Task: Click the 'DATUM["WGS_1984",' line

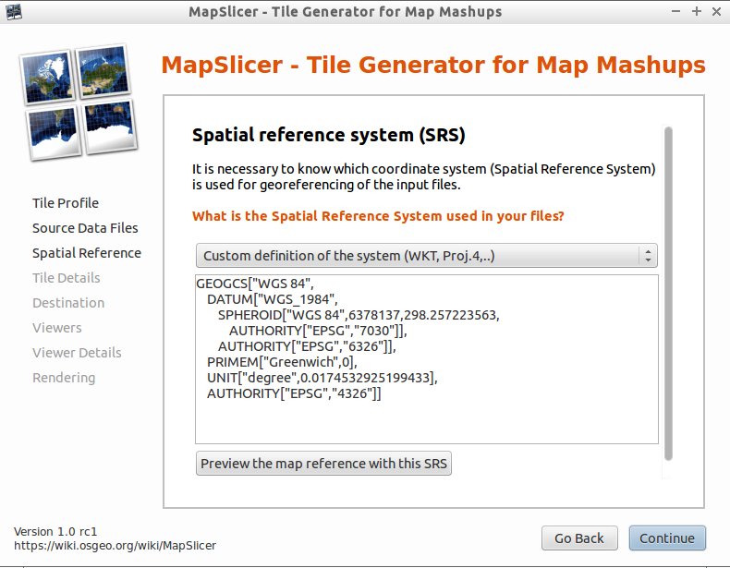Action: point(273,299)
